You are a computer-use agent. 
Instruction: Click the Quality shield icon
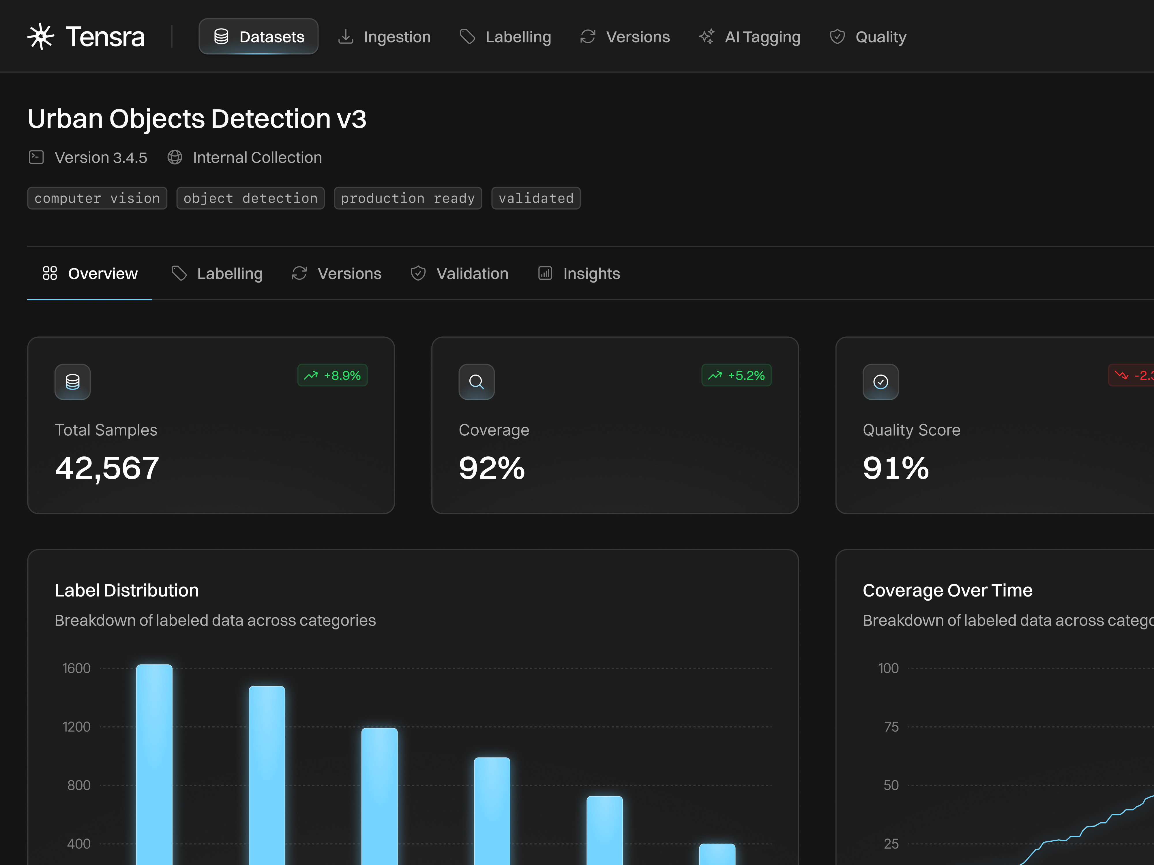coord(837,37)
